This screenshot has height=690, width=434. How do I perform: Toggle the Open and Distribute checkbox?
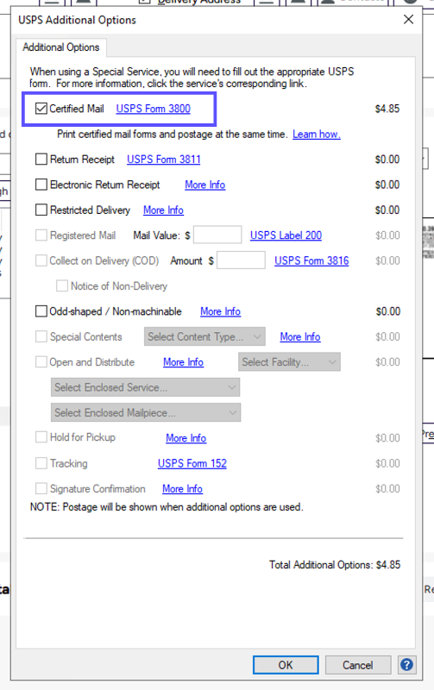pos(41,361)
